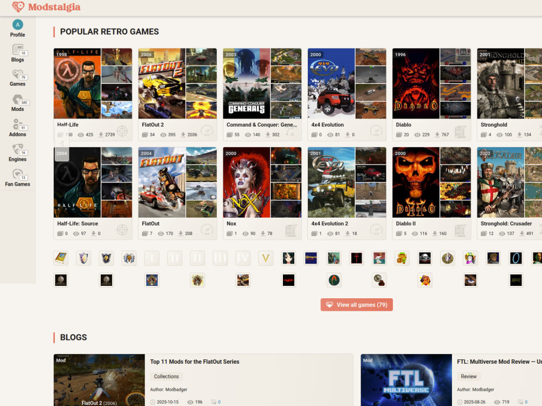Click the 2025-08-26 blog date
The height and width of the screenshot is (406, 542).
coord(472,402)
